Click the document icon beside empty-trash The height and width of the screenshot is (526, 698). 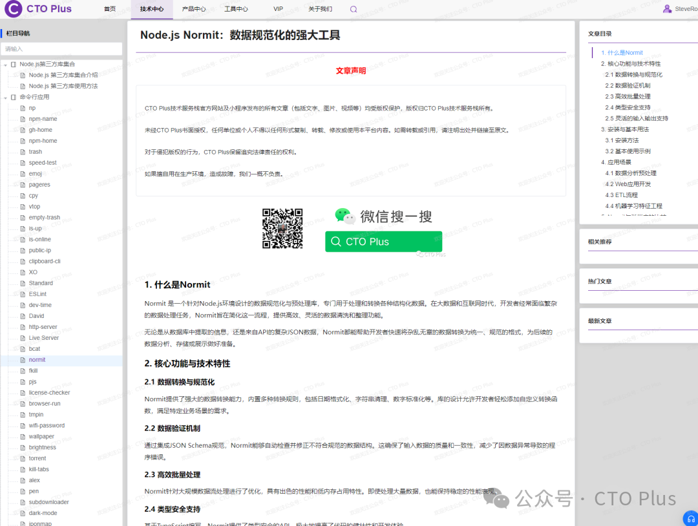[23, 218]
